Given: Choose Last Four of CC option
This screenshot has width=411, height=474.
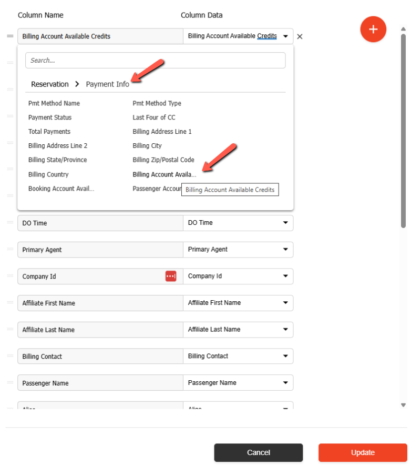Looking at the screenshot, I should click(154, 117).
